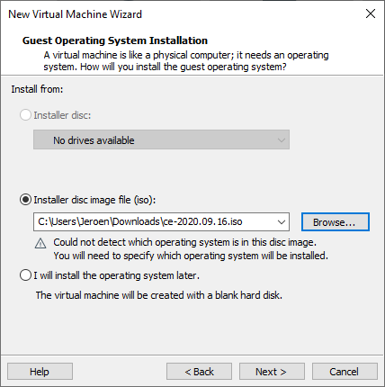385x387 pixels.
Task: Proceed with the Next button
Action: point(272,372)
